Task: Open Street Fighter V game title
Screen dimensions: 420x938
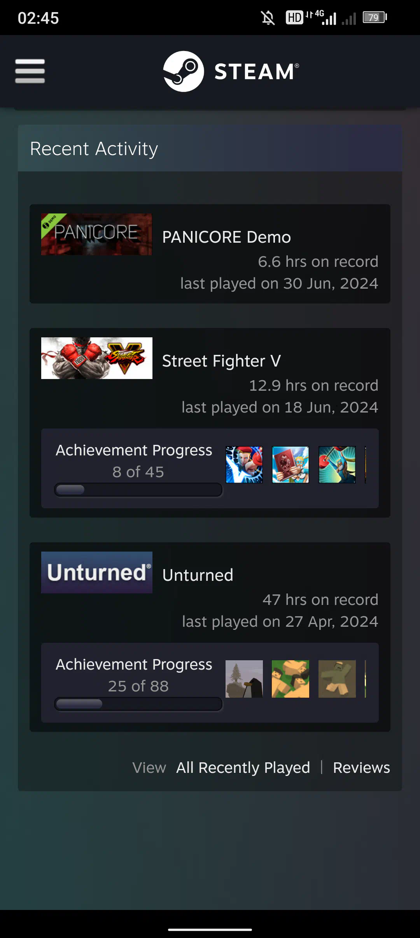Action: pyautogui.click(x=221, y=361)
